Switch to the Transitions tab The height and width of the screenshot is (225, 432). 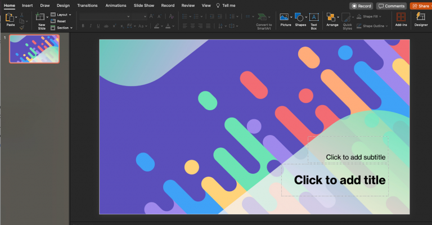coord(87,5)
